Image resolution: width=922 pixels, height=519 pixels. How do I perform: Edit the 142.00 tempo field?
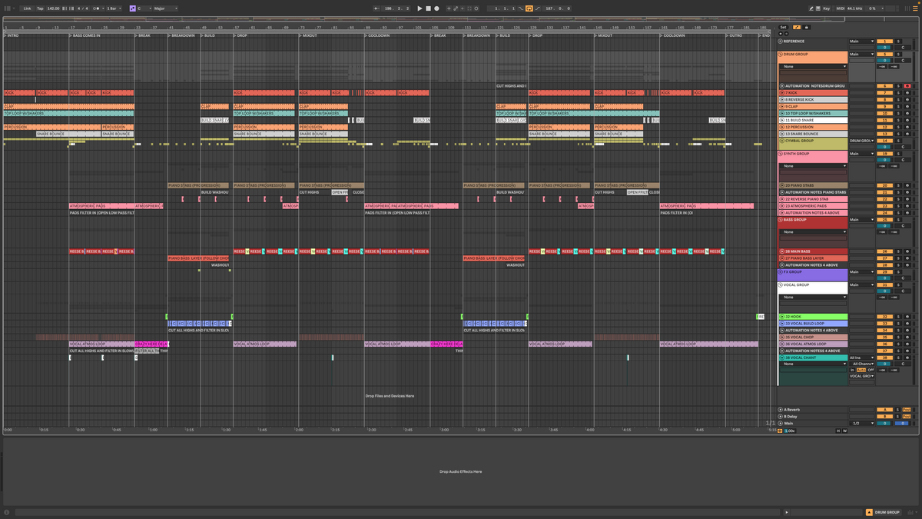[x=53, y=8]
